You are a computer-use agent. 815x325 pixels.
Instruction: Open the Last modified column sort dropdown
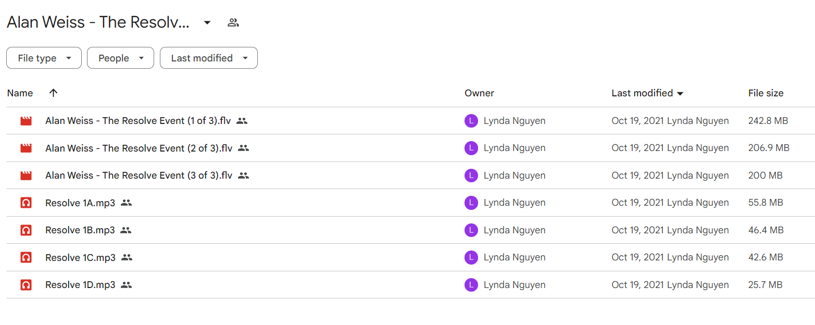(x=680, y=93)
